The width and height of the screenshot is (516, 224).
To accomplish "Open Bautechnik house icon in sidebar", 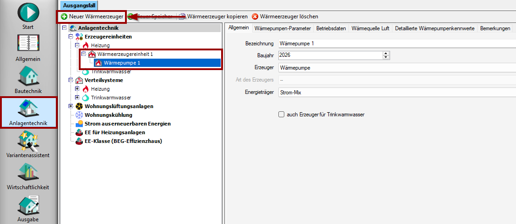I will click(x=28, y=76).
